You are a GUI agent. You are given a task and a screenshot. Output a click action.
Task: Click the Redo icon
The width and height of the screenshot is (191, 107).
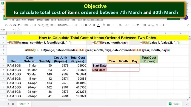point(11,25)
